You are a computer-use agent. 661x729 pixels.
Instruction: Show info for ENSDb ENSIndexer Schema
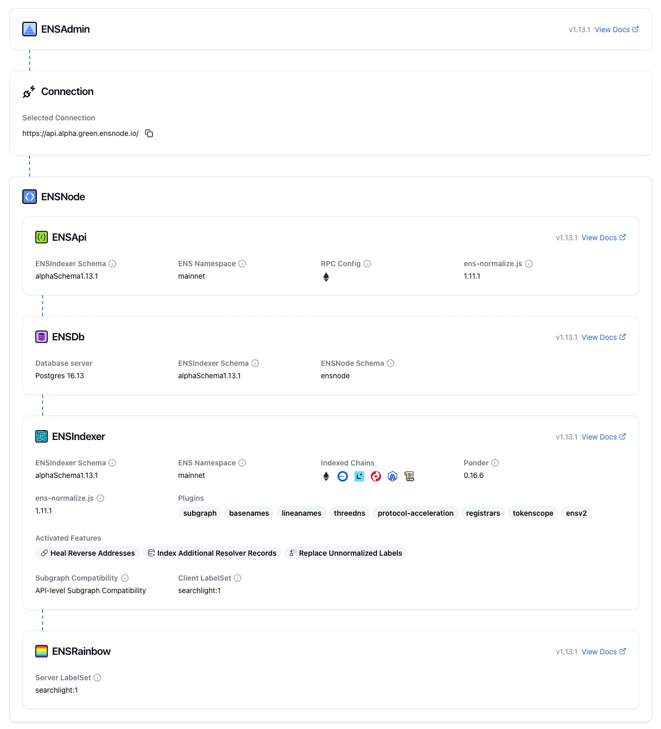click(x=255, y=363)
